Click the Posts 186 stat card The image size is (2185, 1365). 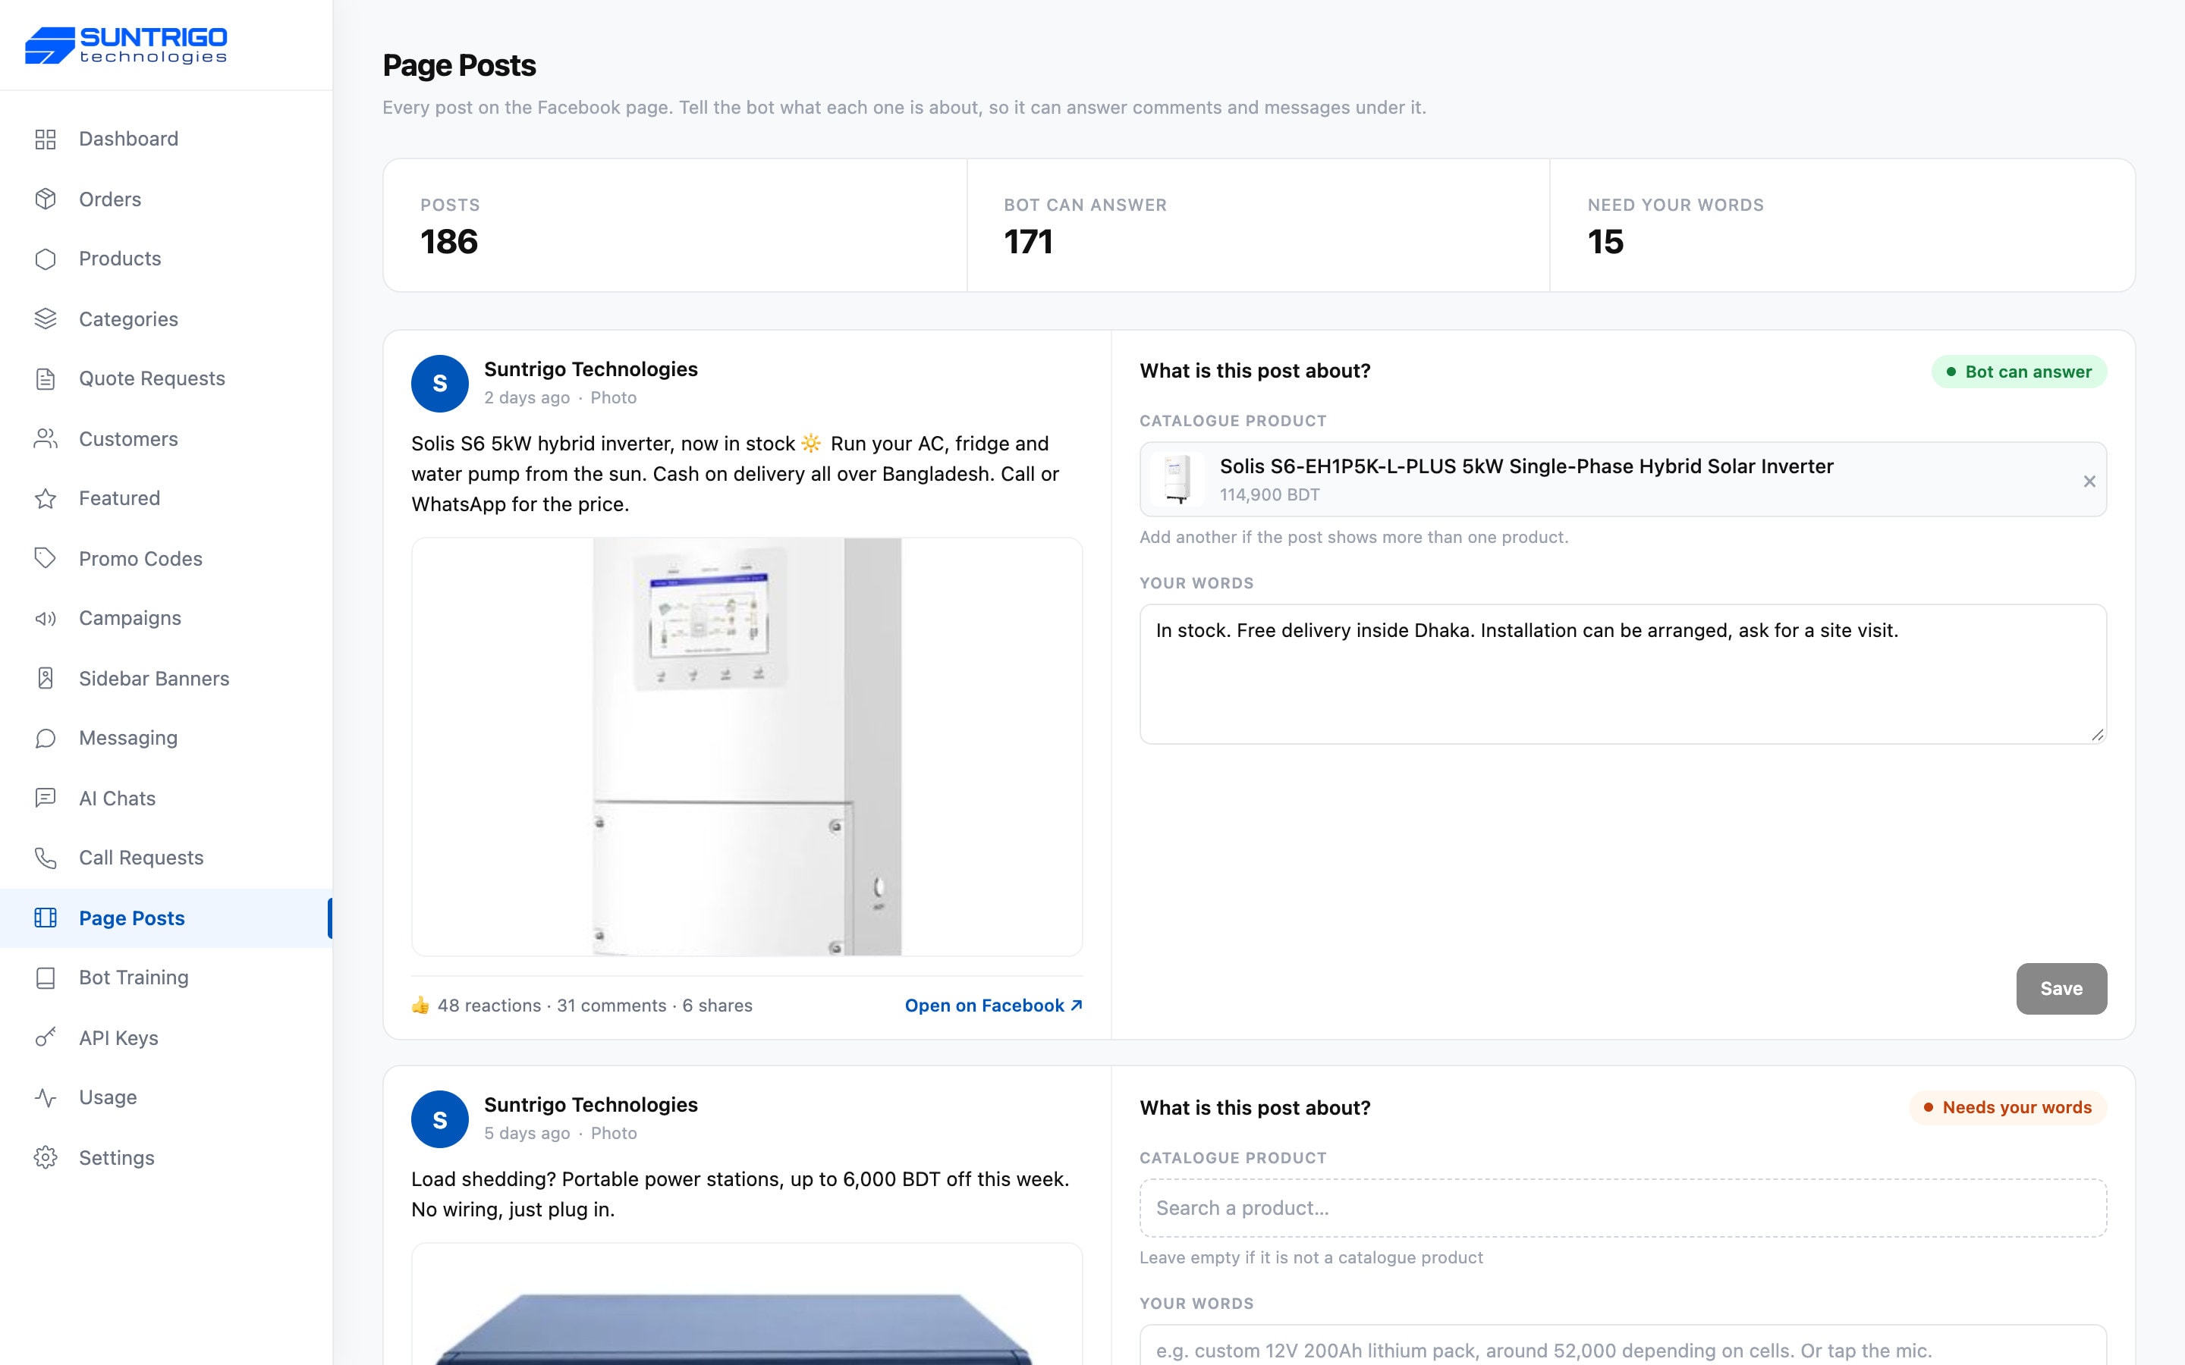pyautogui.click(x=674, y=226)
